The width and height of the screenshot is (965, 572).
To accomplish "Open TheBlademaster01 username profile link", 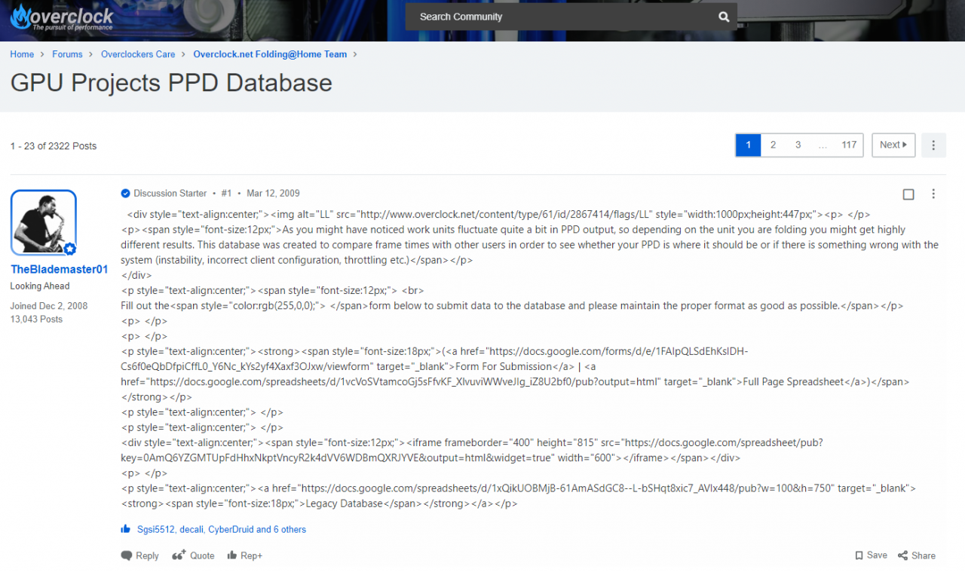I will (59, 269).
